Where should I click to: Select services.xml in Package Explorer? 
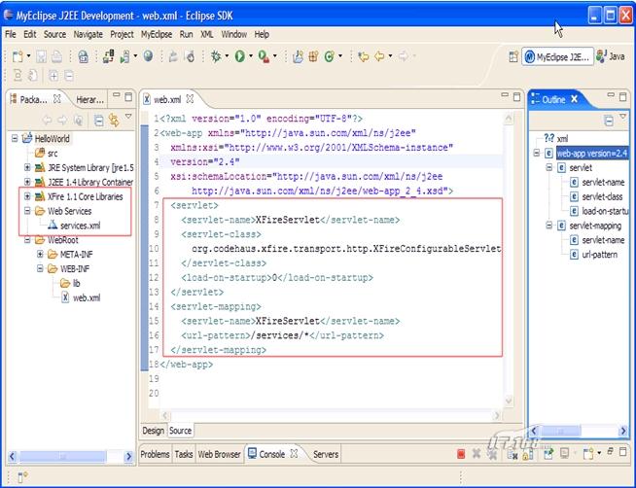(80, 226)
